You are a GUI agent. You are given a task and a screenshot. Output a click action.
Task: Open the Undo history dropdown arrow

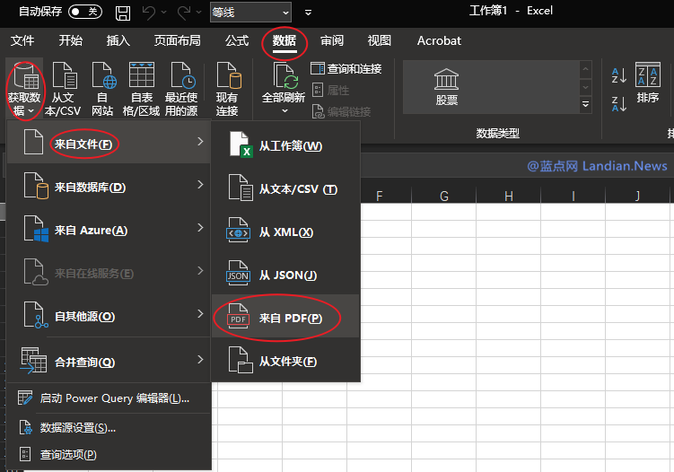tap(163, 13)
